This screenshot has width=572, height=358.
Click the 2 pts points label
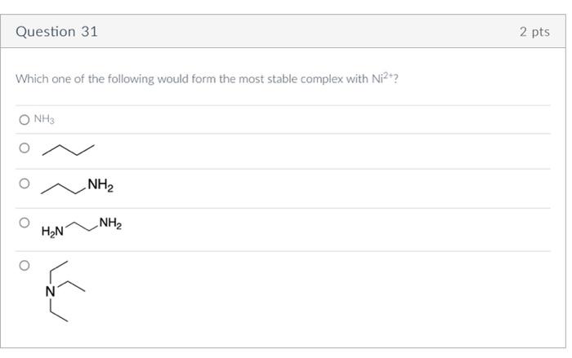[x=534, y=32]
